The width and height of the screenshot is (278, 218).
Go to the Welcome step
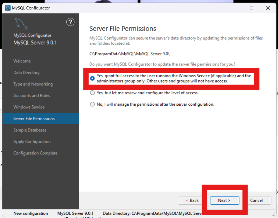[22, 61]
